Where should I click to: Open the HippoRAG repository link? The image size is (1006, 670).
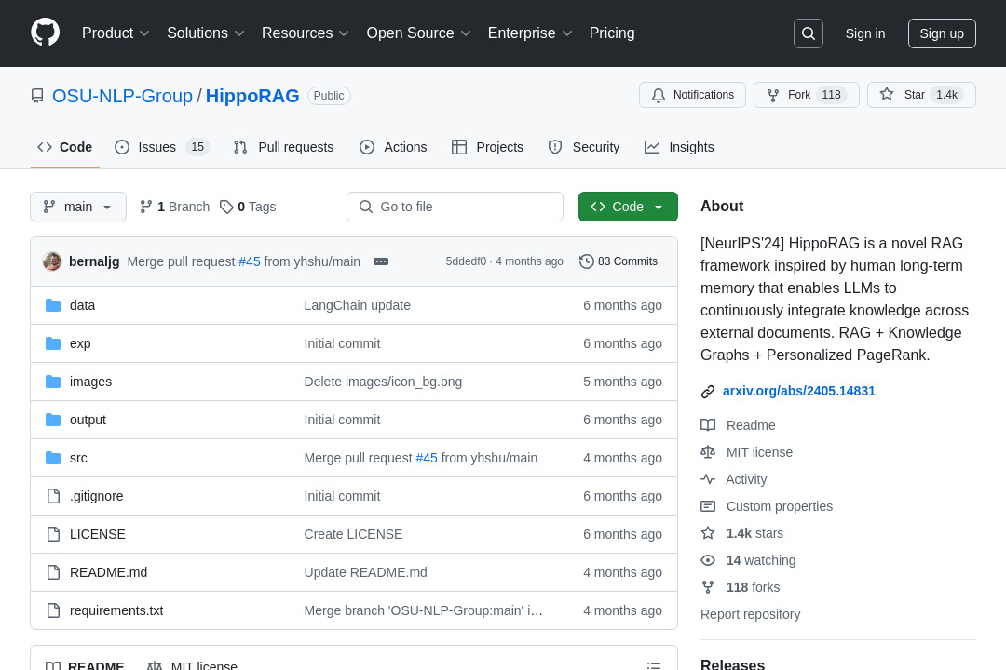click(252, 96)
